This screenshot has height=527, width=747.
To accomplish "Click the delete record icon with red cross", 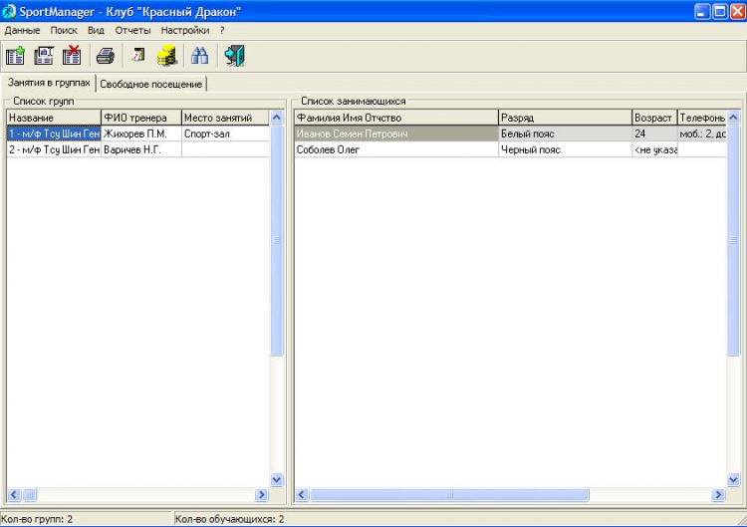I will (x=72, y=56).
